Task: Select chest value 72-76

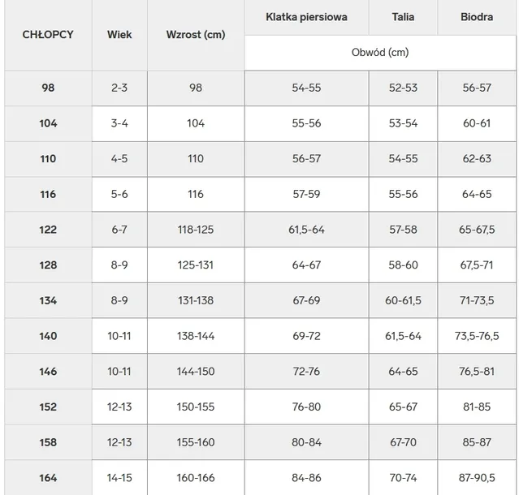Action: 306,372
